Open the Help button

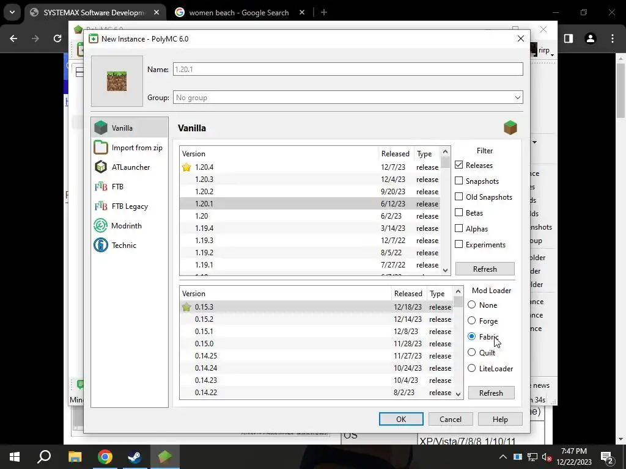tap(500, 419)
